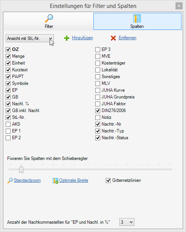Uncheck the Menge checkbox

coord(8,56)
